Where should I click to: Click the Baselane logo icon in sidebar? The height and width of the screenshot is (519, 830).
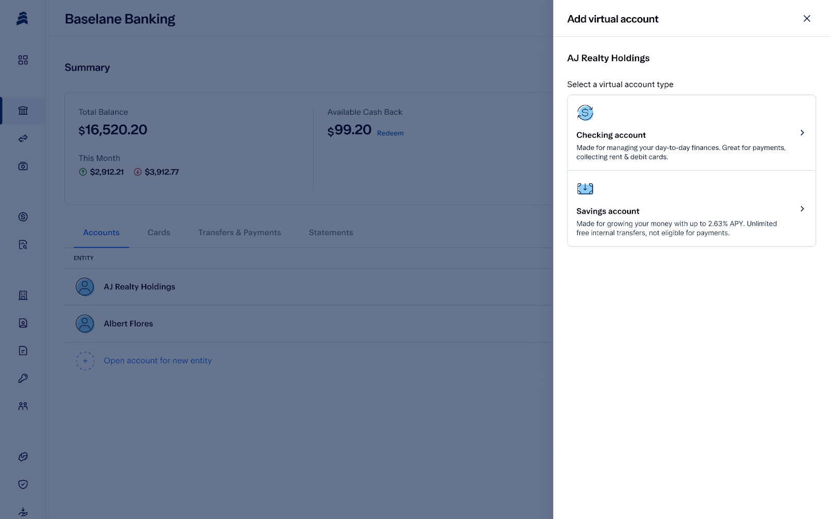pyautogui.click(x=22, y=19)
